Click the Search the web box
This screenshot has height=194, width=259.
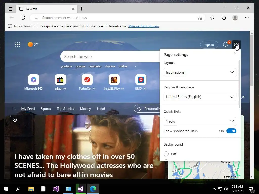pyautogui.click(x=110, y=56)
